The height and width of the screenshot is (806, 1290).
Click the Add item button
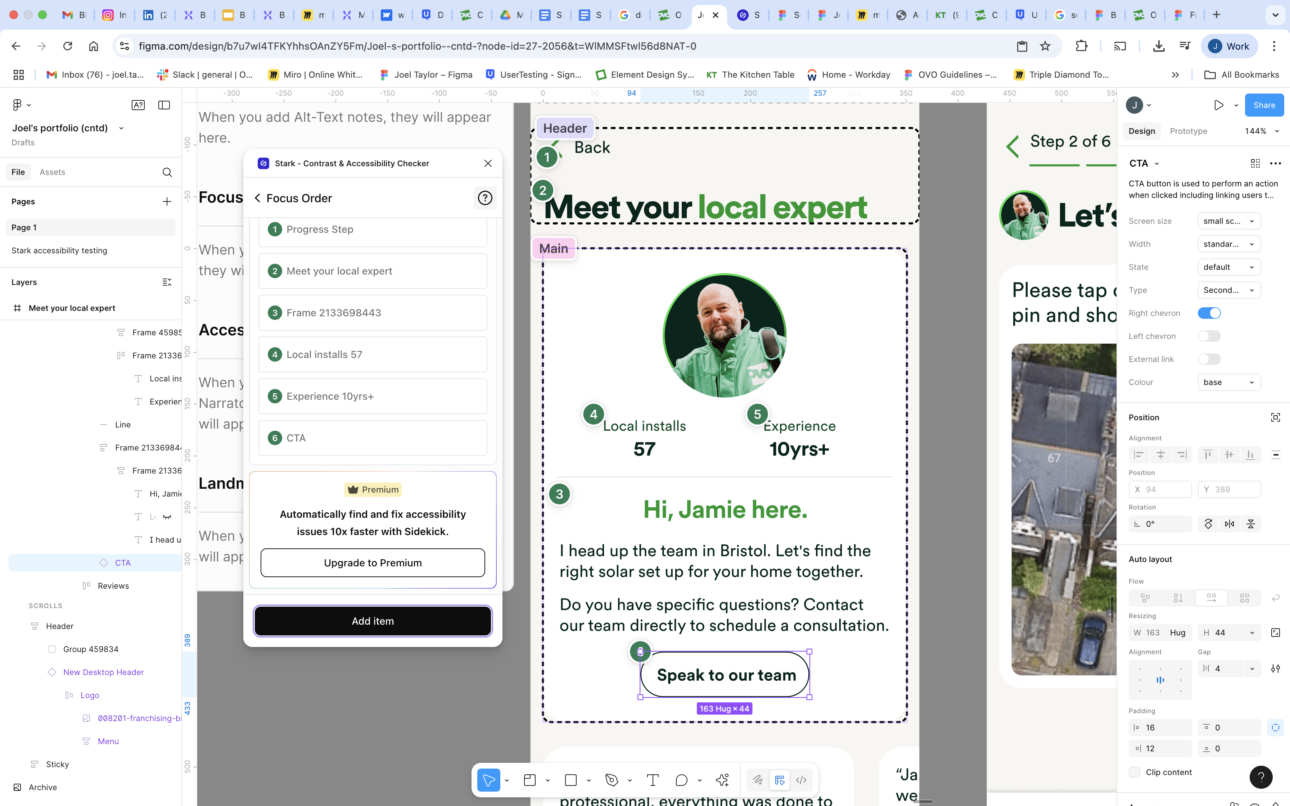pyautogui.click(x=373, y=621)
